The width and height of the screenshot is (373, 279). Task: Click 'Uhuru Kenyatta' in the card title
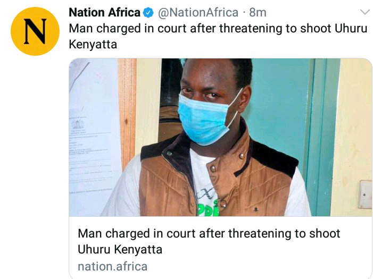click(120, 250)
